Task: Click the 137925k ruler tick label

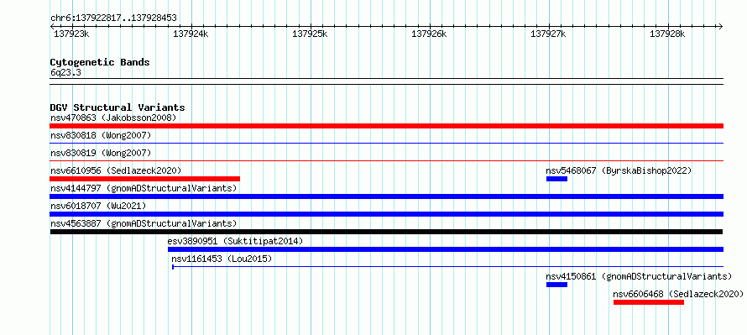Action: [x=310, y=34]
